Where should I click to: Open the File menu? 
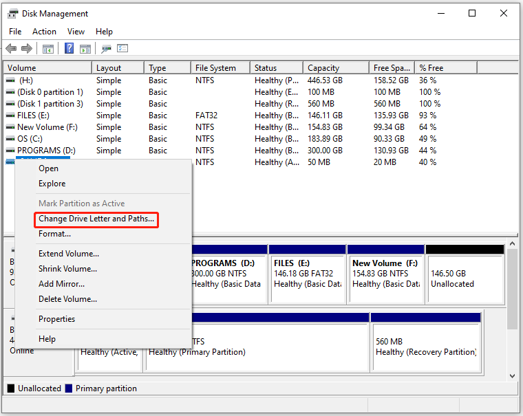pyautogui.click(x=15, y=32)
